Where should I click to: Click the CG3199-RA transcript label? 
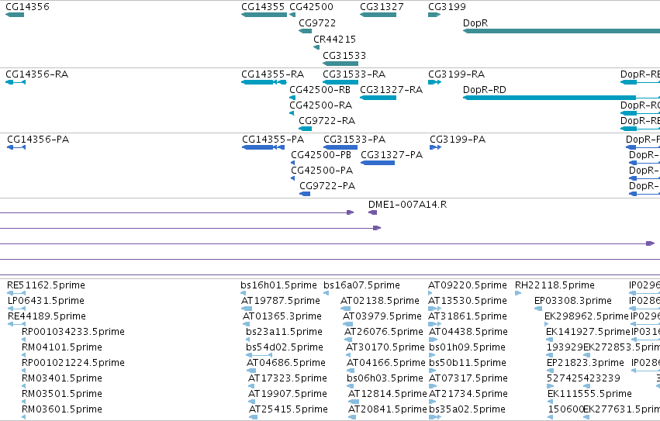tap(456, 74)
